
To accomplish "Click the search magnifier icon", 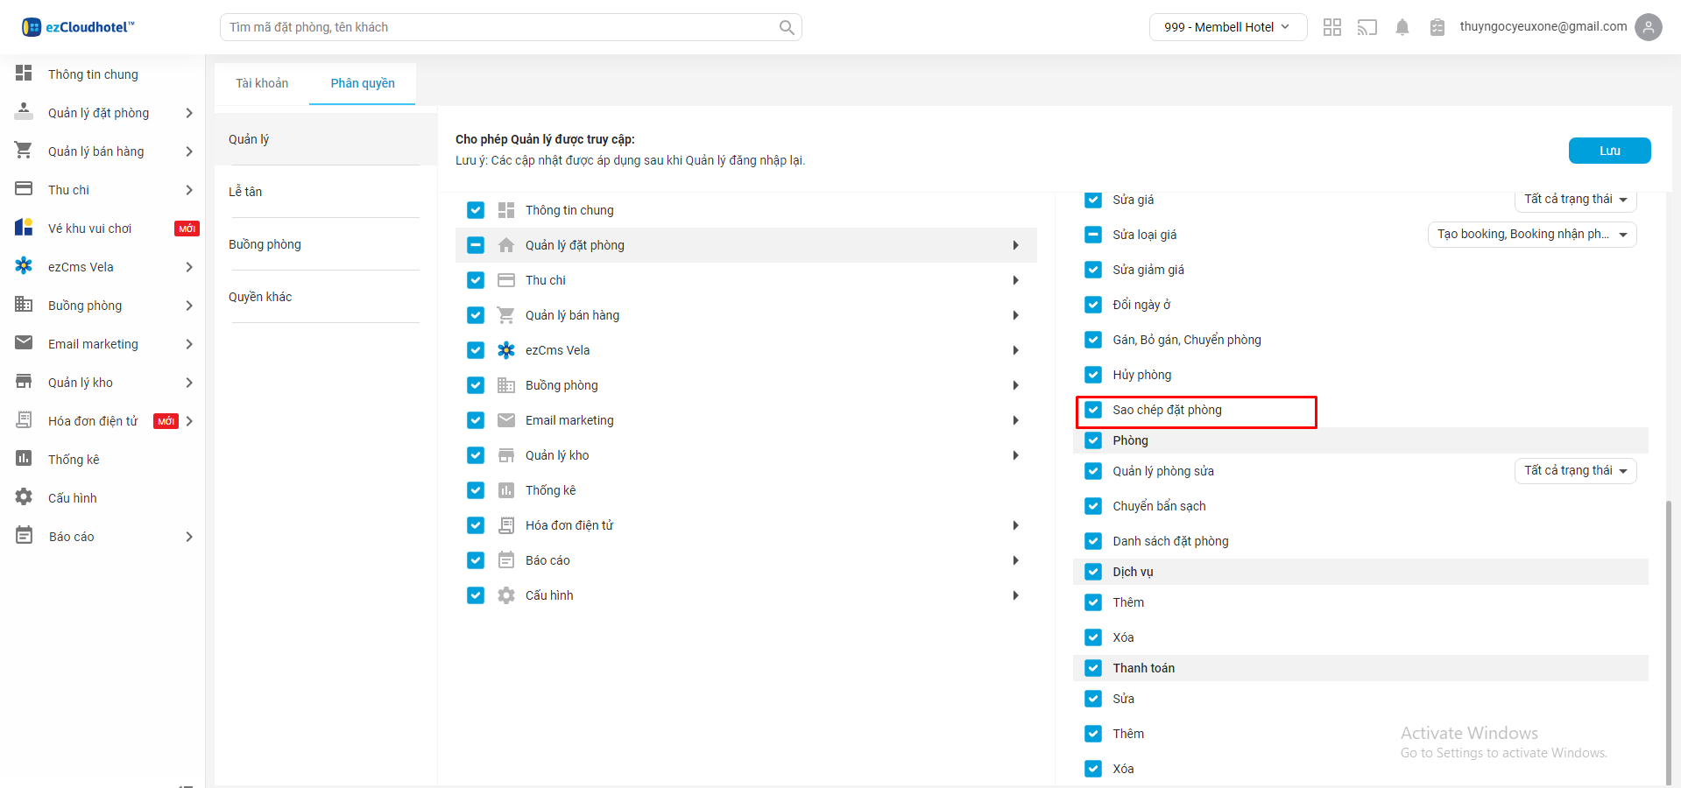I will pos(787,27).
